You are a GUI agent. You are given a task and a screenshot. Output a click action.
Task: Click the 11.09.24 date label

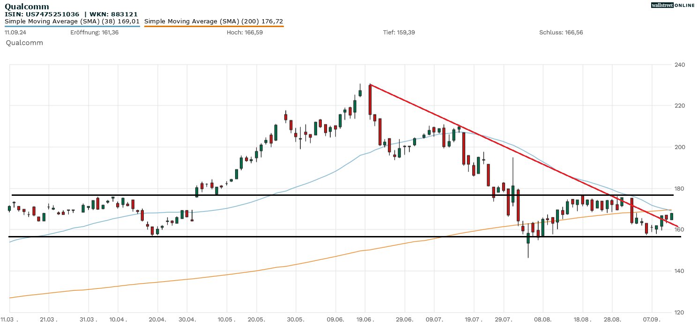click(x=15, y=33)
